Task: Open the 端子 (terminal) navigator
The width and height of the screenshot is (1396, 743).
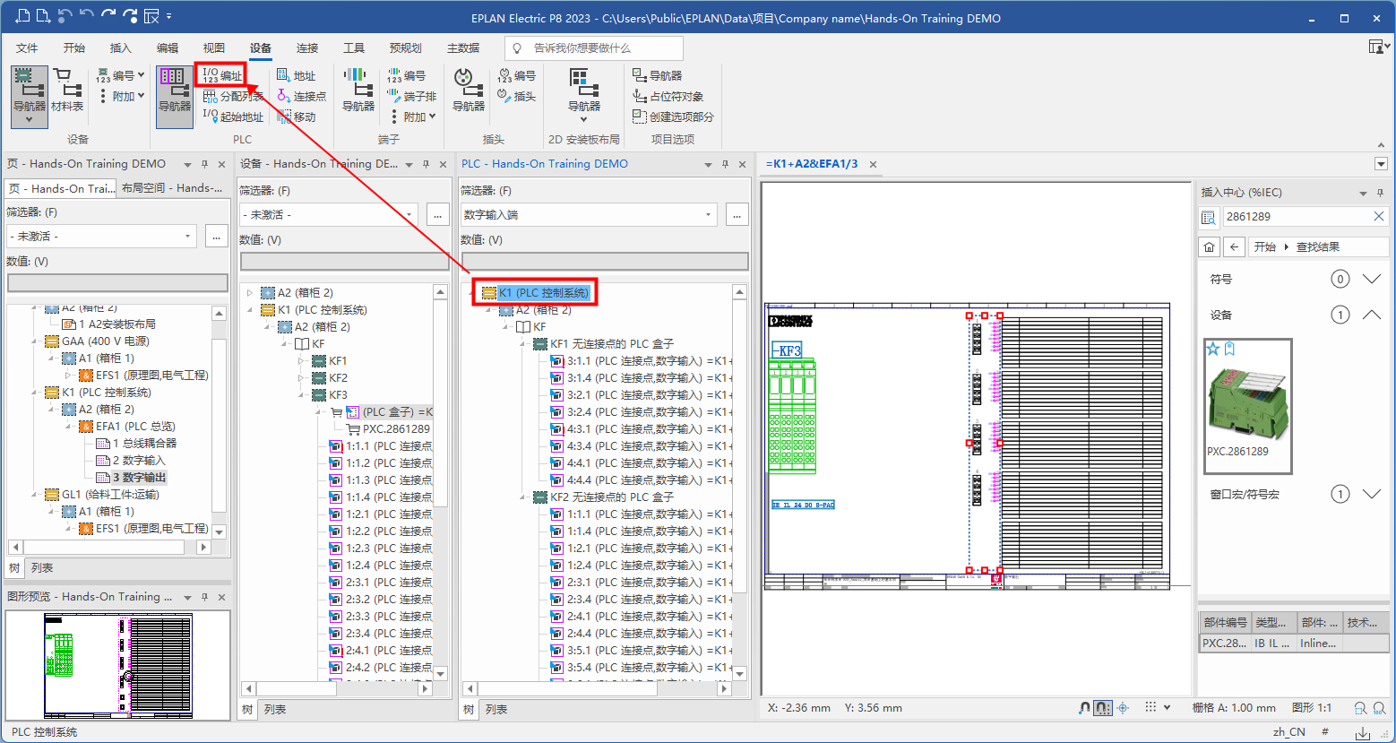Action: point(358,91)
